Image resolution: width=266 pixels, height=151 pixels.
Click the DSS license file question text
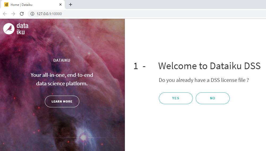[x=204, y=80]
